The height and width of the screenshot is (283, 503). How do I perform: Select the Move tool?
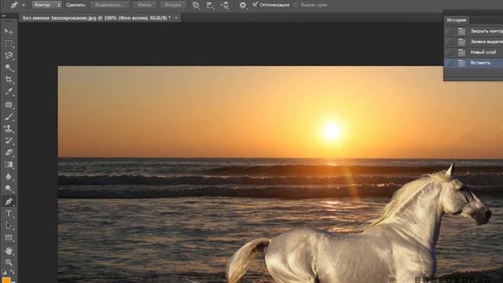9,31
